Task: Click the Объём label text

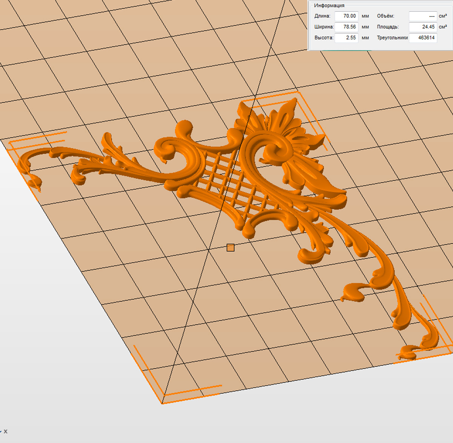Action: pyautogui.click(x=385, y=16)
